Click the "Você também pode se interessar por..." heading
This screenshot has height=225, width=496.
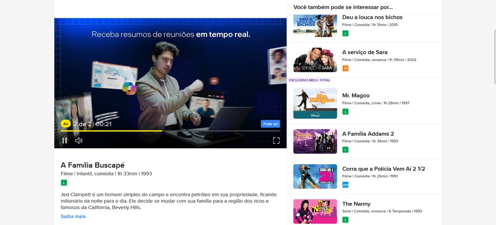tap(343, 7)
